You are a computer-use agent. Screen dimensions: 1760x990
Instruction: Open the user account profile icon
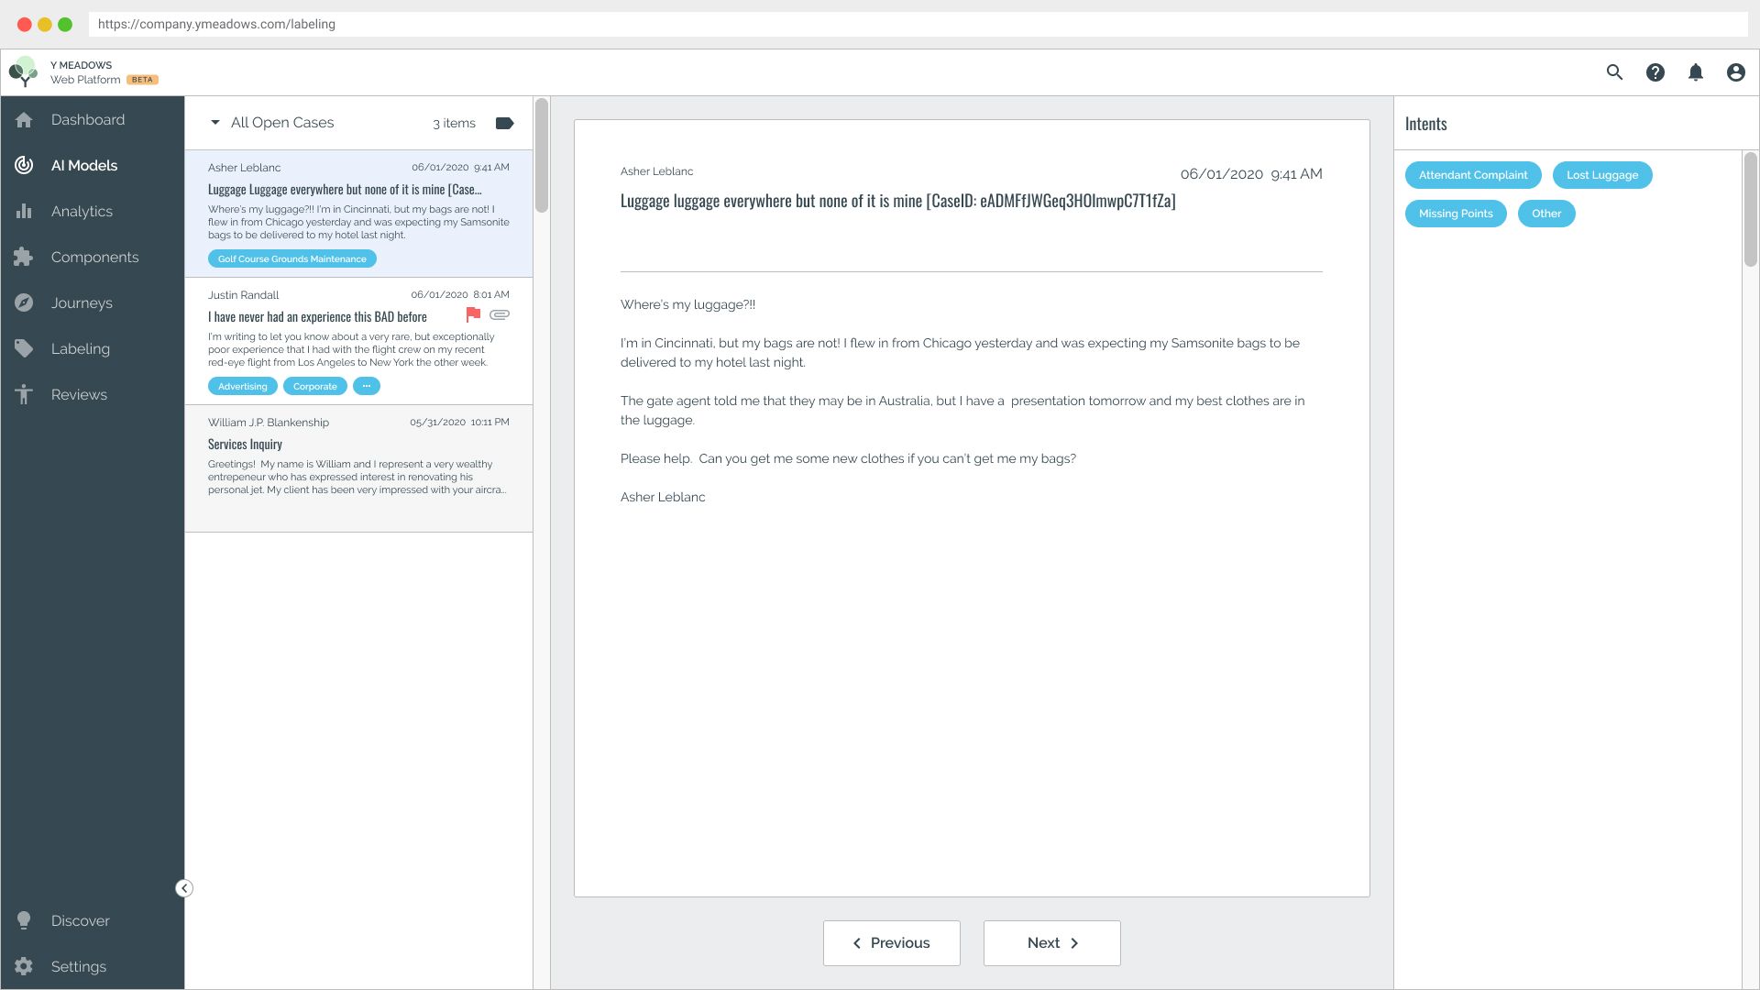coord(1735,72)
